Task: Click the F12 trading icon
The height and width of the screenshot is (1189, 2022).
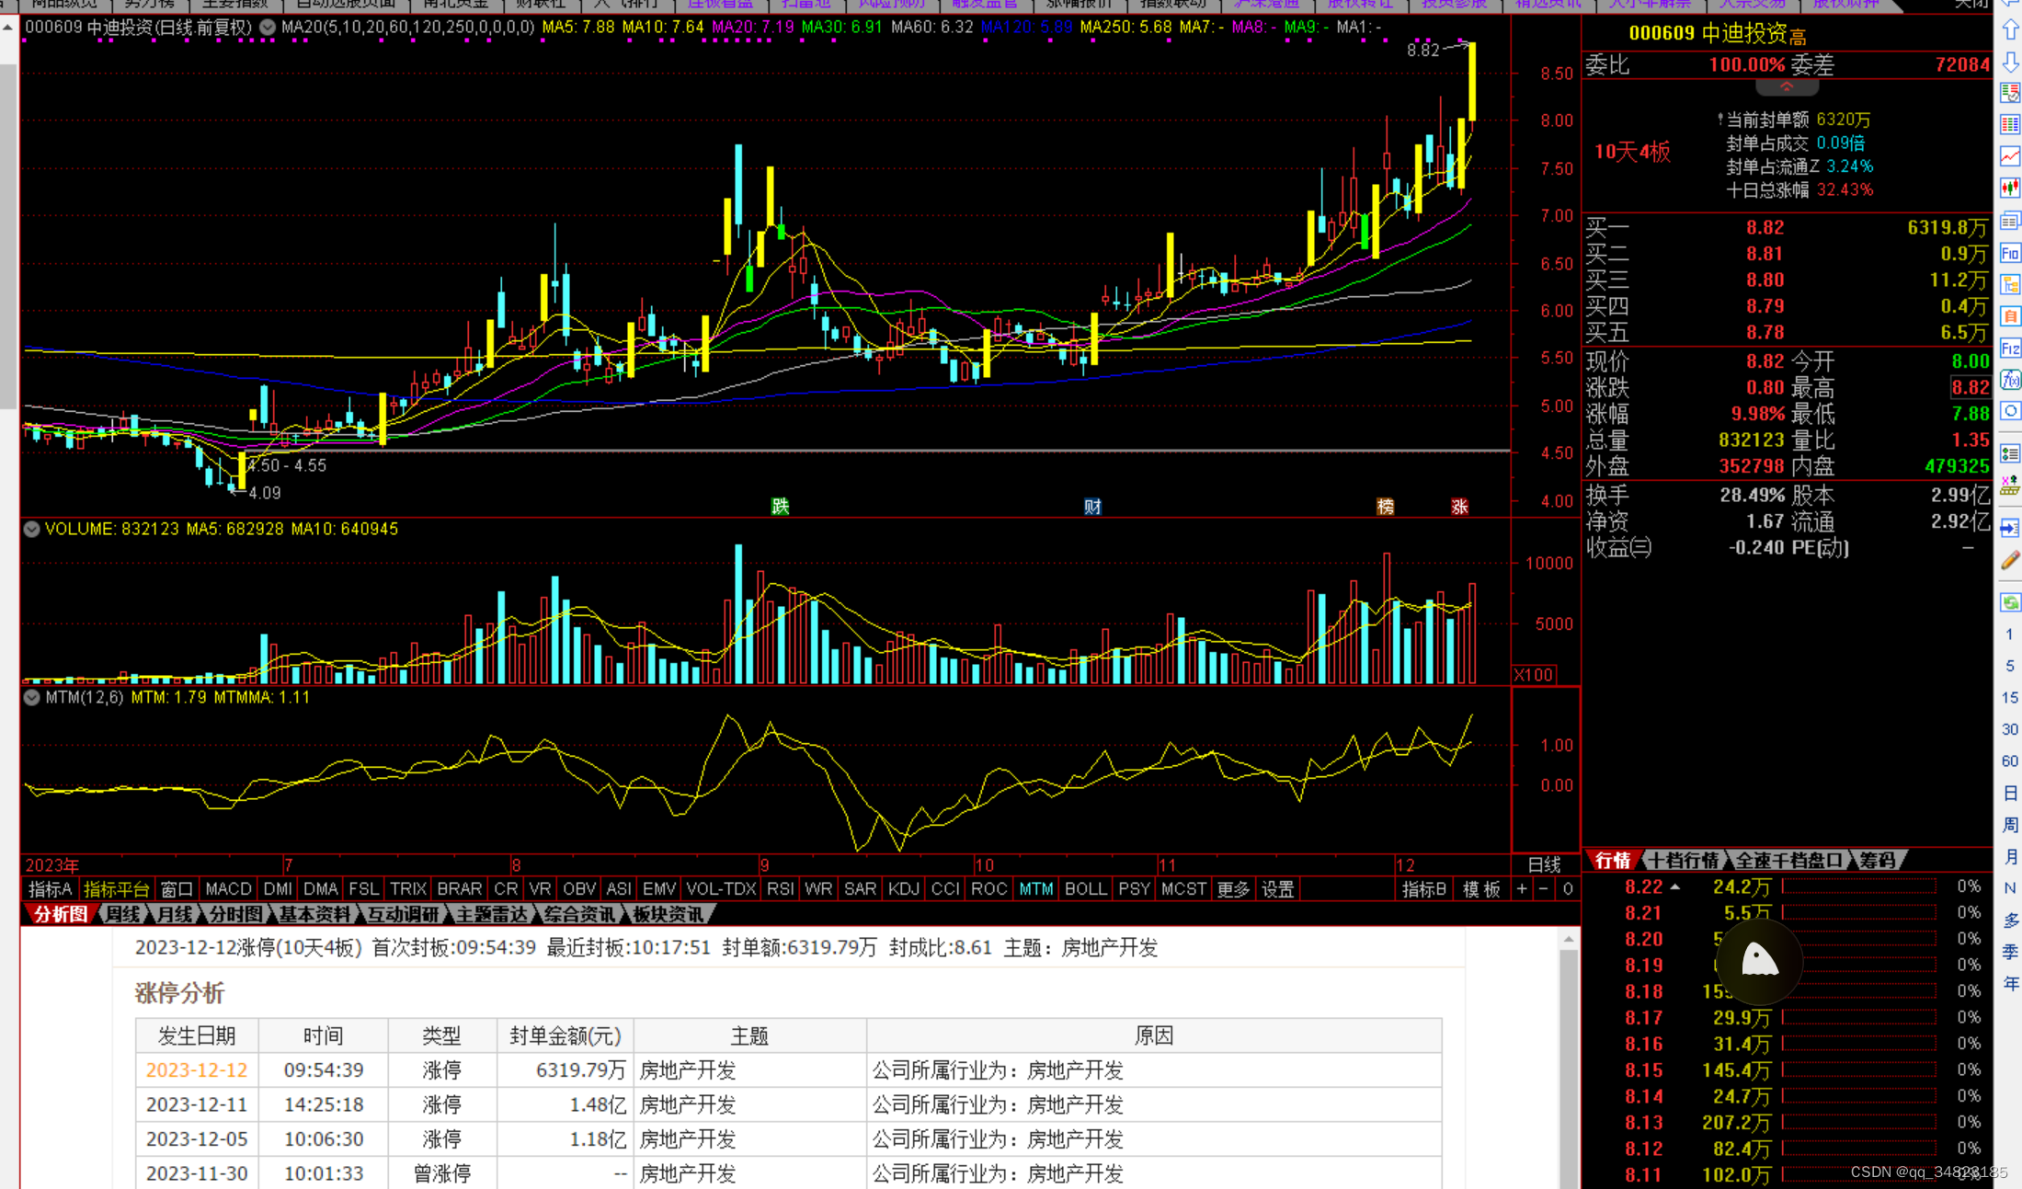Action: click(x=2010, y=349)
